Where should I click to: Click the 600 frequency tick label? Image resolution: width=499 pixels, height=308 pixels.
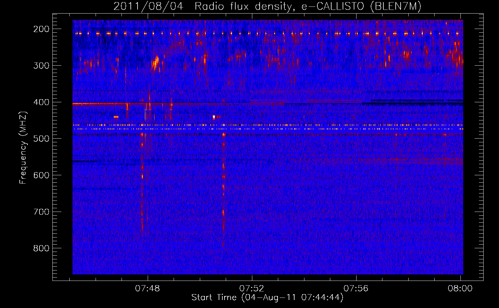click(x=41, y=175)
